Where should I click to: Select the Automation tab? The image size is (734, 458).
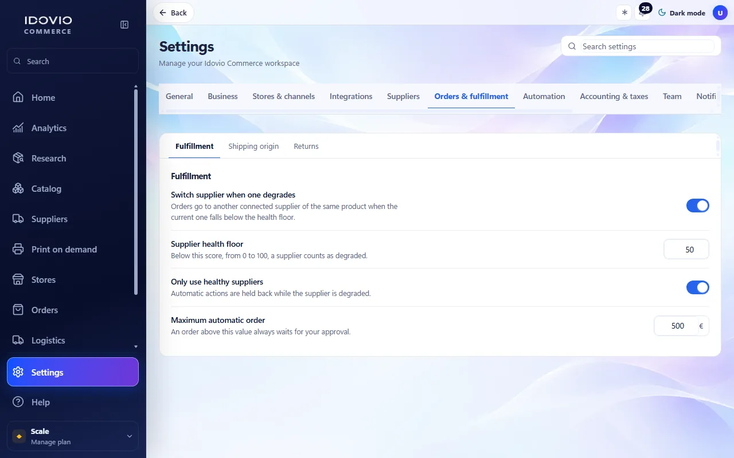(x=544, y=96)
